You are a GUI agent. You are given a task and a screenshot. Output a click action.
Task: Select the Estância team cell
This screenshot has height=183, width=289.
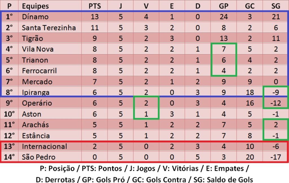coord(36,135)
